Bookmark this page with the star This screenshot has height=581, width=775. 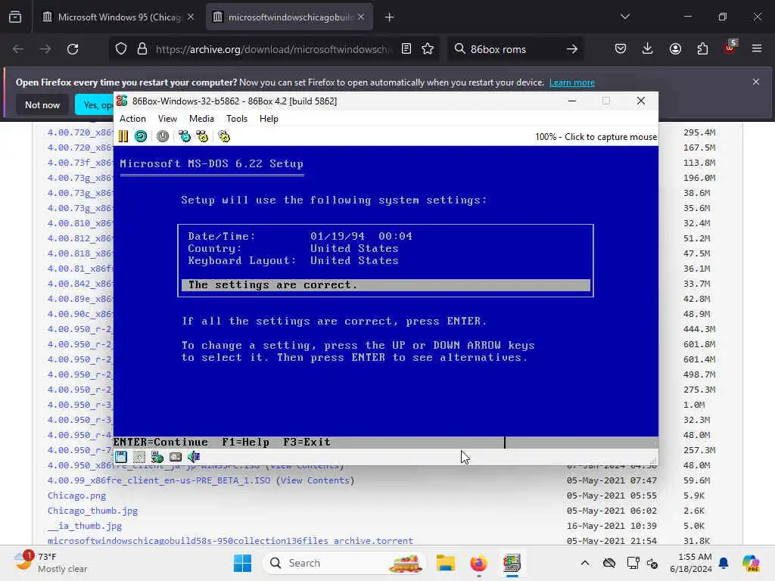[x=428, y=49]
